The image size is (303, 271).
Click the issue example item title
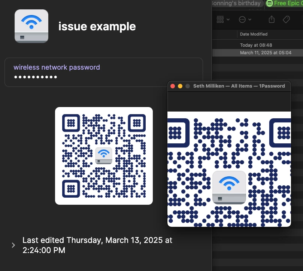point(97,26)
